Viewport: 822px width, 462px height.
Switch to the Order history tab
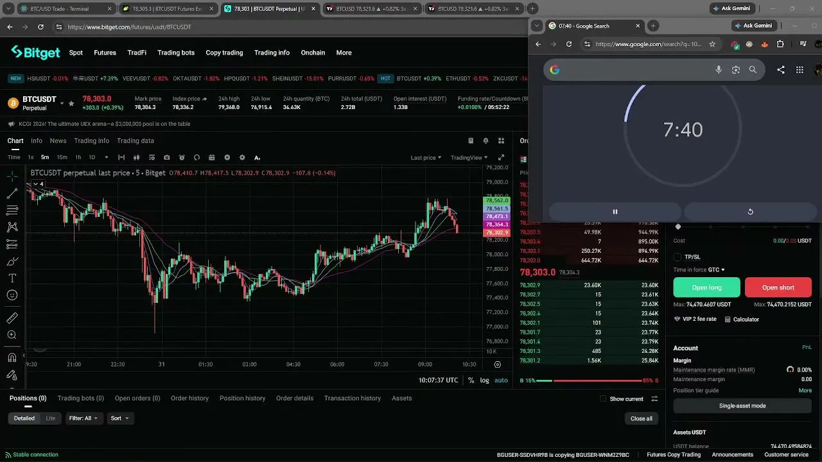pos(189,398)
